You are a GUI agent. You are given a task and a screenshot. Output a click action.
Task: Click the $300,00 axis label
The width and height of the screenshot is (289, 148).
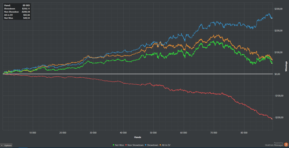pyautogui.click(x=279, y=9)
